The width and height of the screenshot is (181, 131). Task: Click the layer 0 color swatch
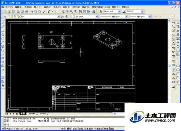(21, 17)
